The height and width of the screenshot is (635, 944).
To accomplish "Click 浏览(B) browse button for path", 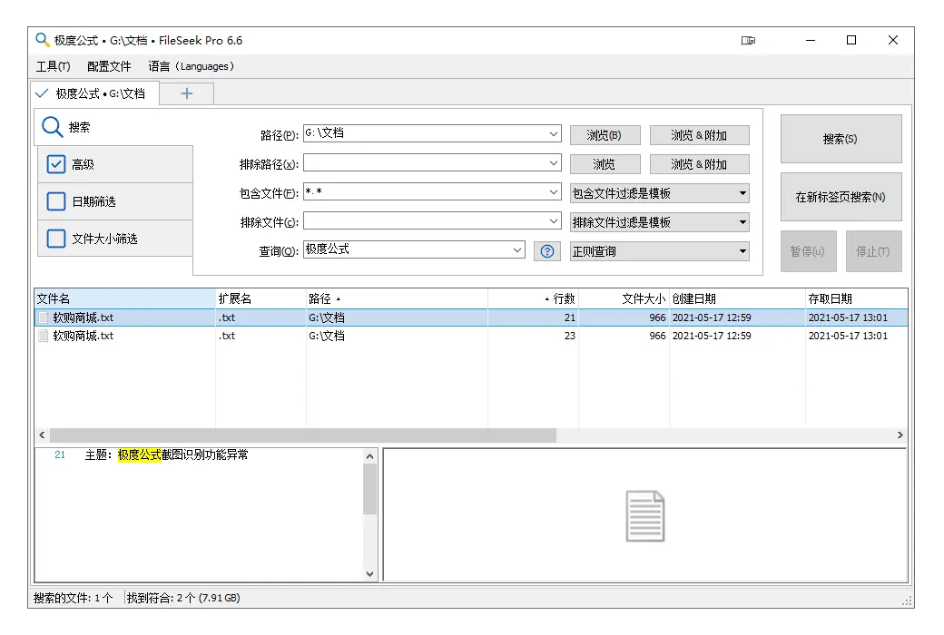I will coord(605,135).
